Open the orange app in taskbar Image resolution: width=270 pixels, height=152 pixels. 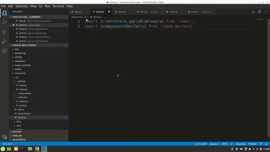coord(16,149)
